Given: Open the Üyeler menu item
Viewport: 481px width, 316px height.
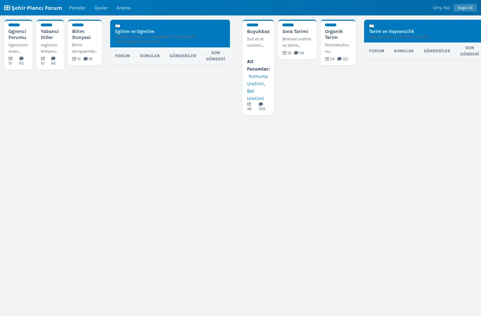Looking at the screenshot, I should click(101, 8).
